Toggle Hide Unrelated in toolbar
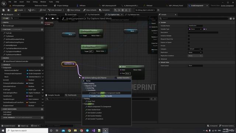 click(55, 10)
